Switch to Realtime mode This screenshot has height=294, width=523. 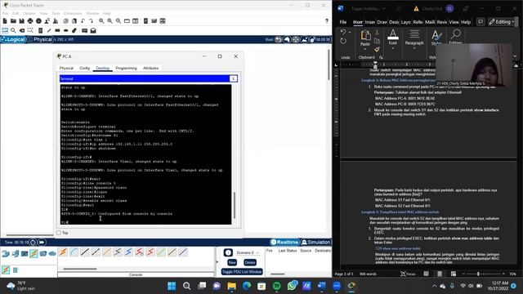(284, 243)
